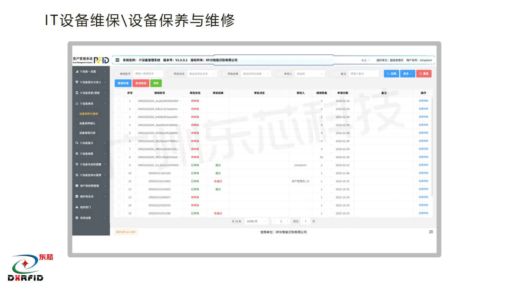The image size is (509, 286).
Task: Click batch number DM202510313003
Action: coord(159,181)
